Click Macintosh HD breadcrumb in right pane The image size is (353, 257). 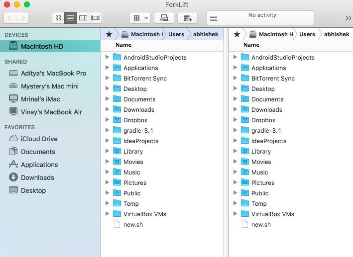pos(271,34)
